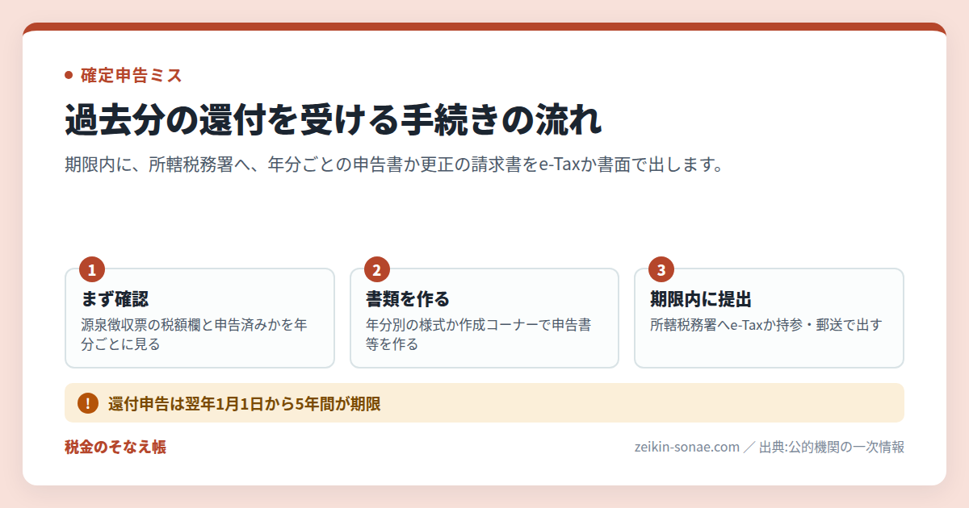Click the text 源泉徴収票の税額欄と申告済みかを年分ごとに見る
969x508 pixels.
(195, 335)
